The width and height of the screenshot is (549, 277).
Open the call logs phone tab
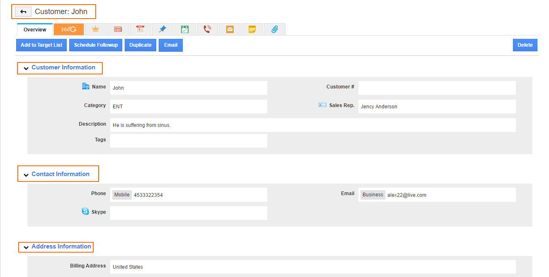pyautogui.click(x=207, y=29)
